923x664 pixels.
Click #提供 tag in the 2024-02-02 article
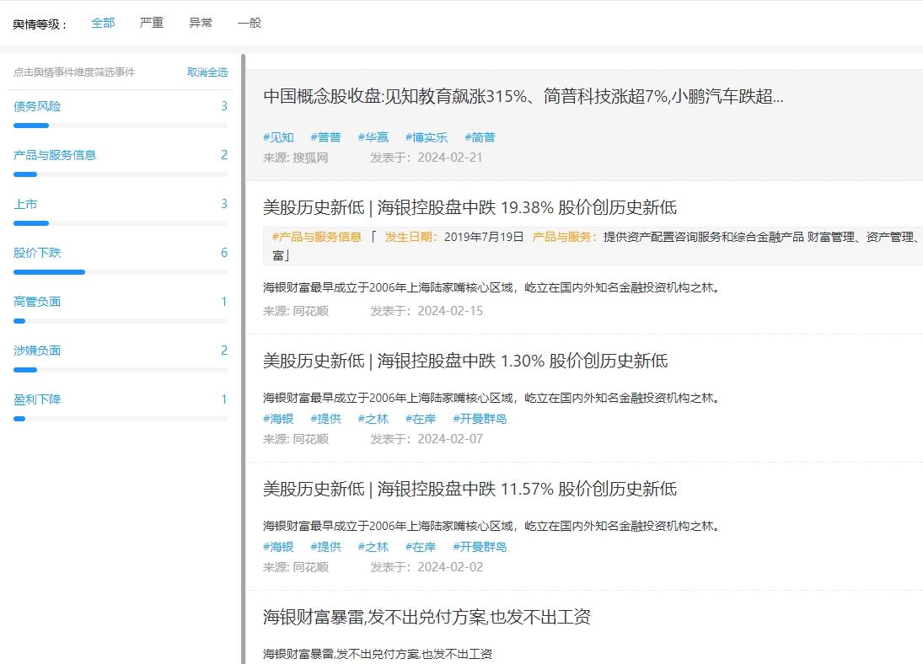tap(325, 547)
